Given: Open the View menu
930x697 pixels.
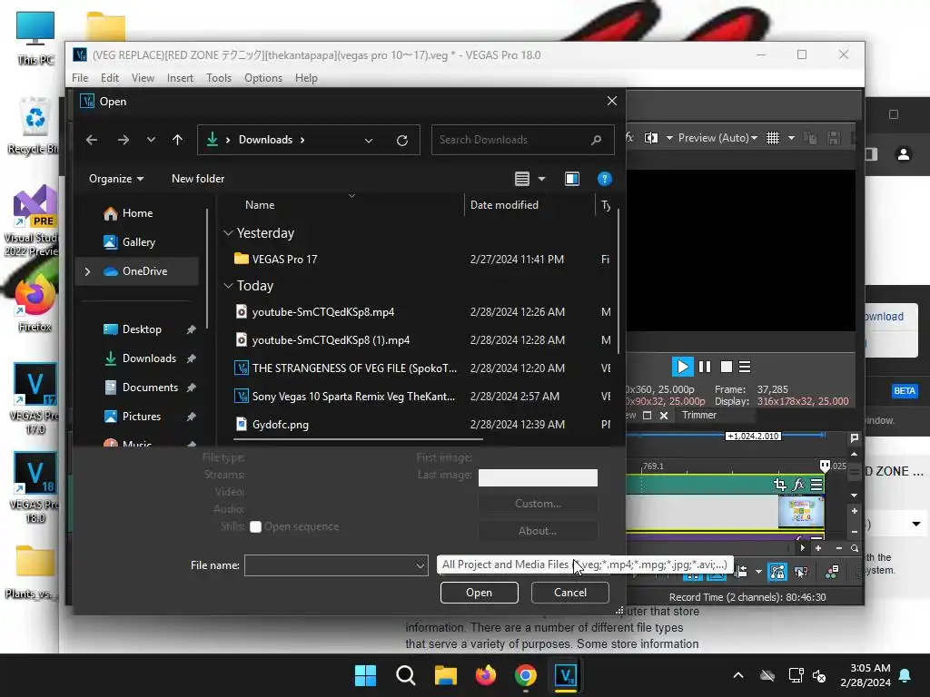Looking at the screenshot, I should click(143, 78).
